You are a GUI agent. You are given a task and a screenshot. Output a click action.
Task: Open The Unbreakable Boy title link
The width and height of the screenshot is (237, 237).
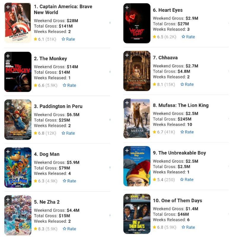click(180, 153)
